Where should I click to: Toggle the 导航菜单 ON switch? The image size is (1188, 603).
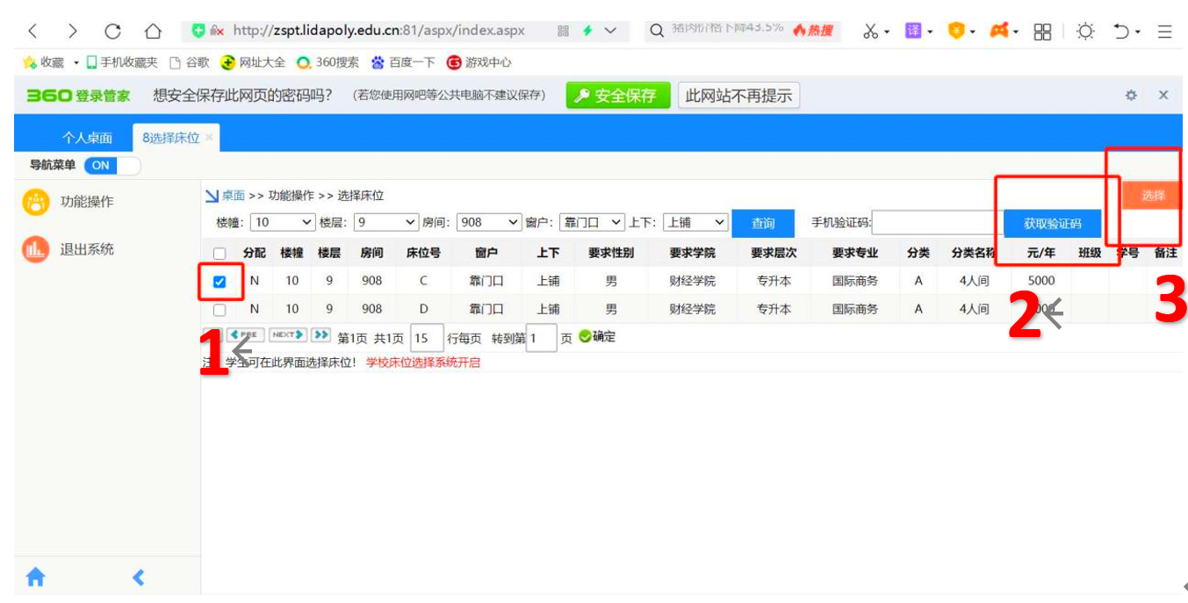112,165
